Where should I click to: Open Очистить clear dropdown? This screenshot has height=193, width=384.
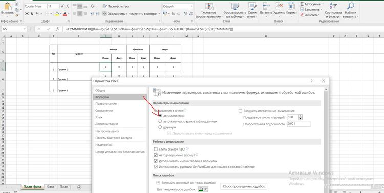[x=310, y=15]
